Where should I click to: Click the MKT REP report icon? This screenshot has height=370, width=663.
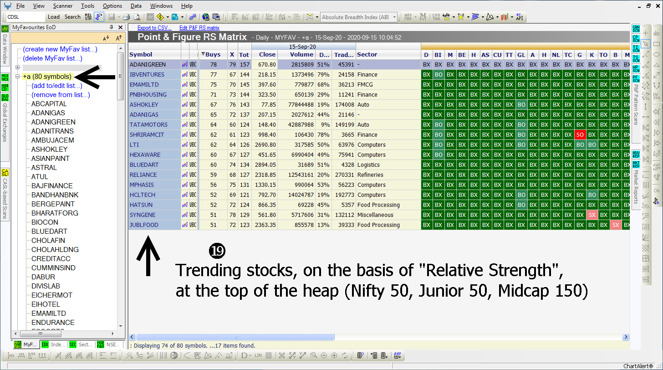pyautogui.click(x=636, y=164)
